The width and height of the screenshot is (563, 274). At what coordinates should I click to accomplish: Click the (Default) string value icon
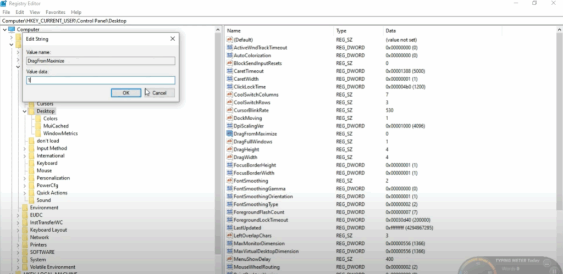click(x=230, y=40)
